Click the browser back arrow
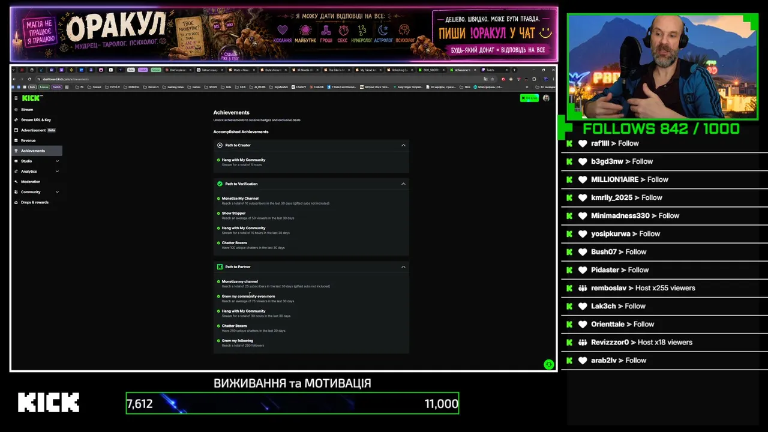 [15, 79]
